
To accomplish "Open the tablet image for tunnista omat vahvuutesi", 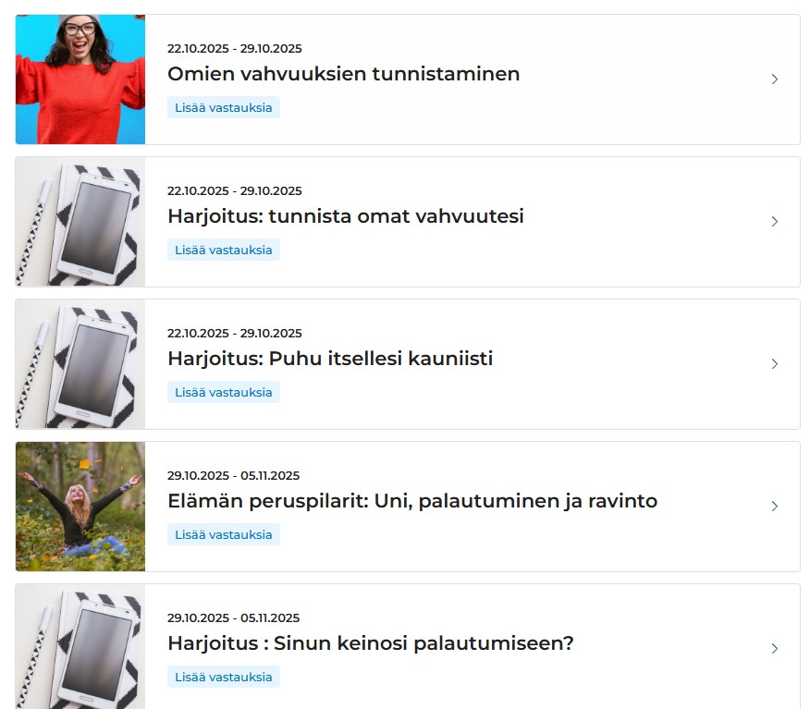I will [x=80, y=222].
